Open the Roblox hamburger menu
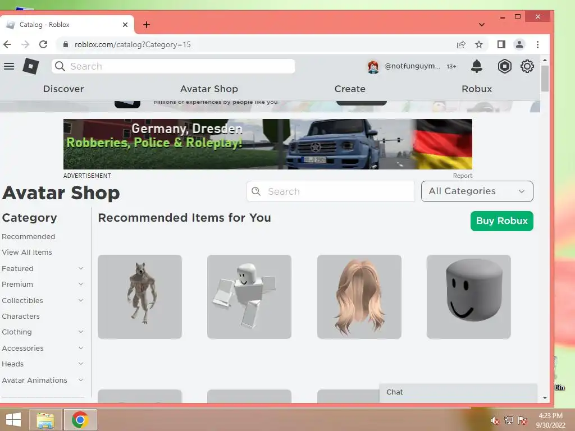 pyautogui.click(x=9, y=66)
